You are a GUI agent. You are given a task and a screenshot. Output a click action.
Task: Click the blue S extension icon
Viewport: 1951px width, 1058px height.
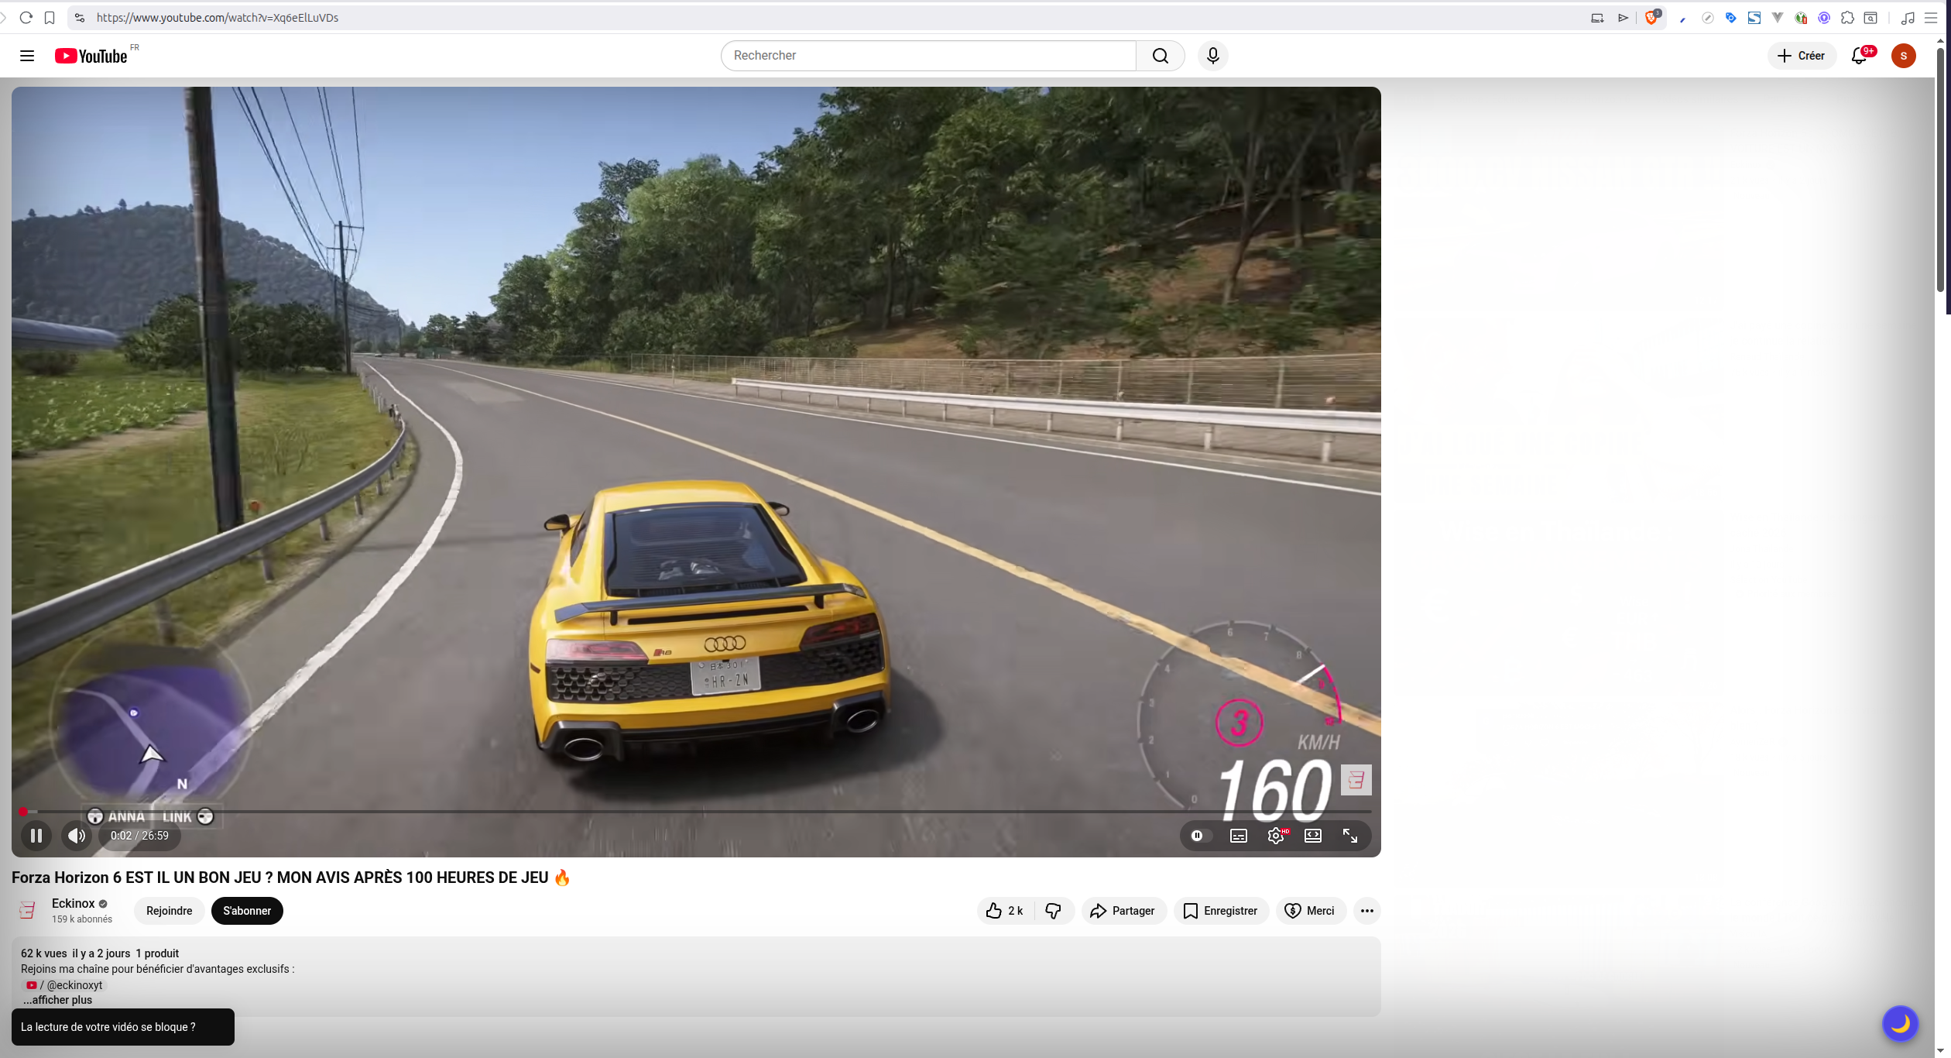coord(1754,17)
